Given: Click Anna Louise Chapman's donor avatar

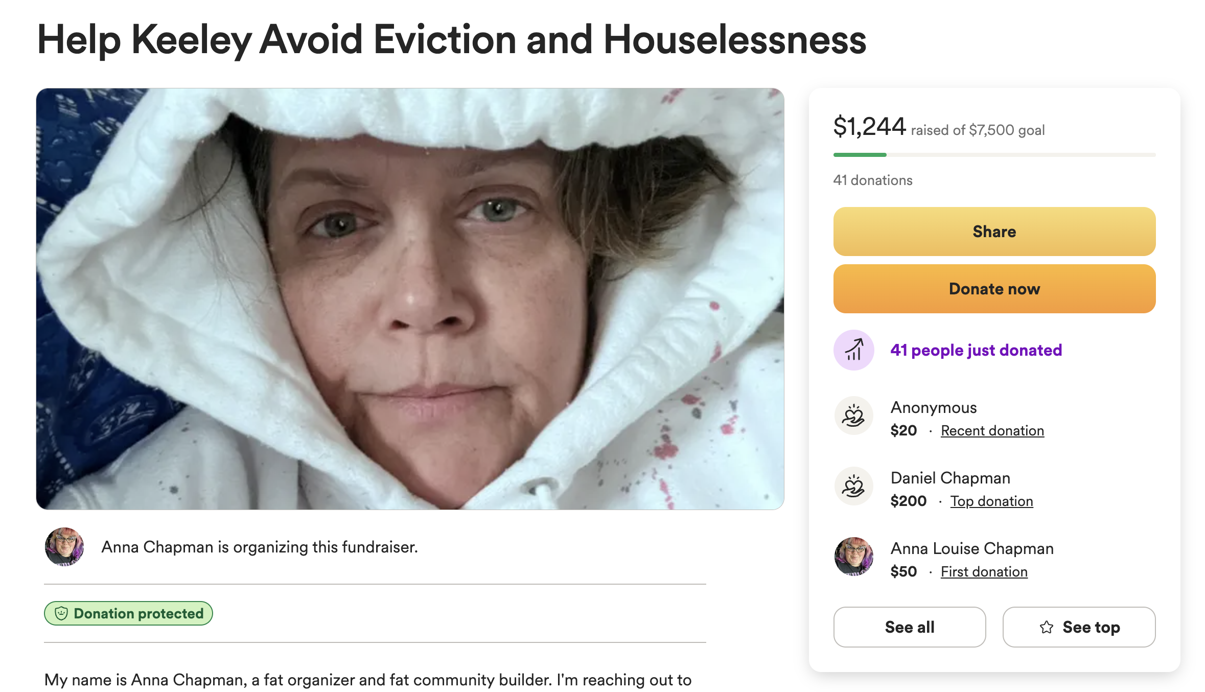Looking at the screenshot, I should pos(853,557).
